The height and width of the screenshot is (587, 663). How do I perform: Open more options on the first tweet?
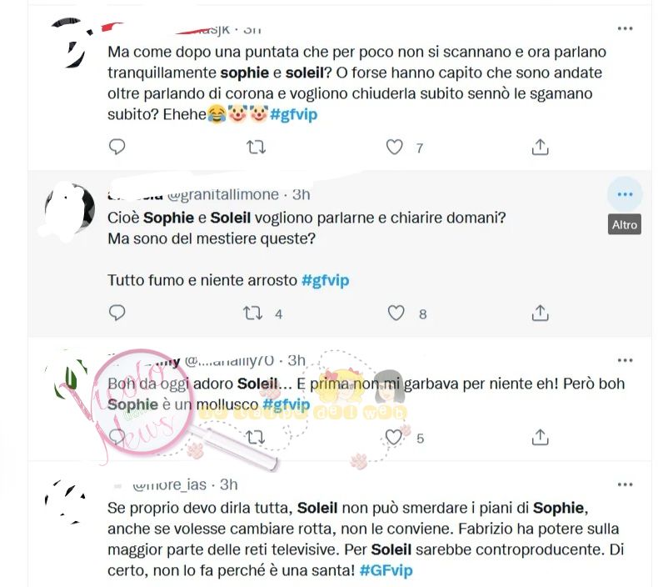tap(625, 28)
